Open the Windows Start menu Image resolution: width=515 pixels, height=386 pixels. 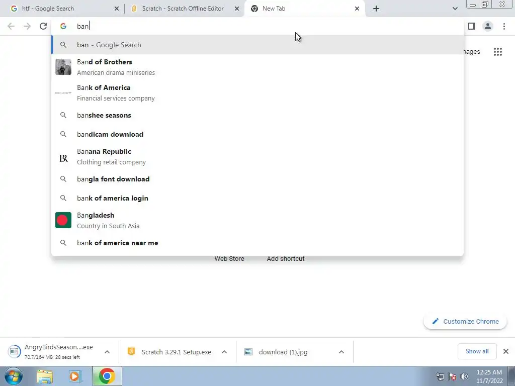click(14, 376)
